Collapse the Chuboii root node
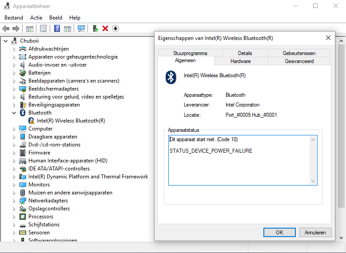346x253 pixels. [x=6, y=41]
